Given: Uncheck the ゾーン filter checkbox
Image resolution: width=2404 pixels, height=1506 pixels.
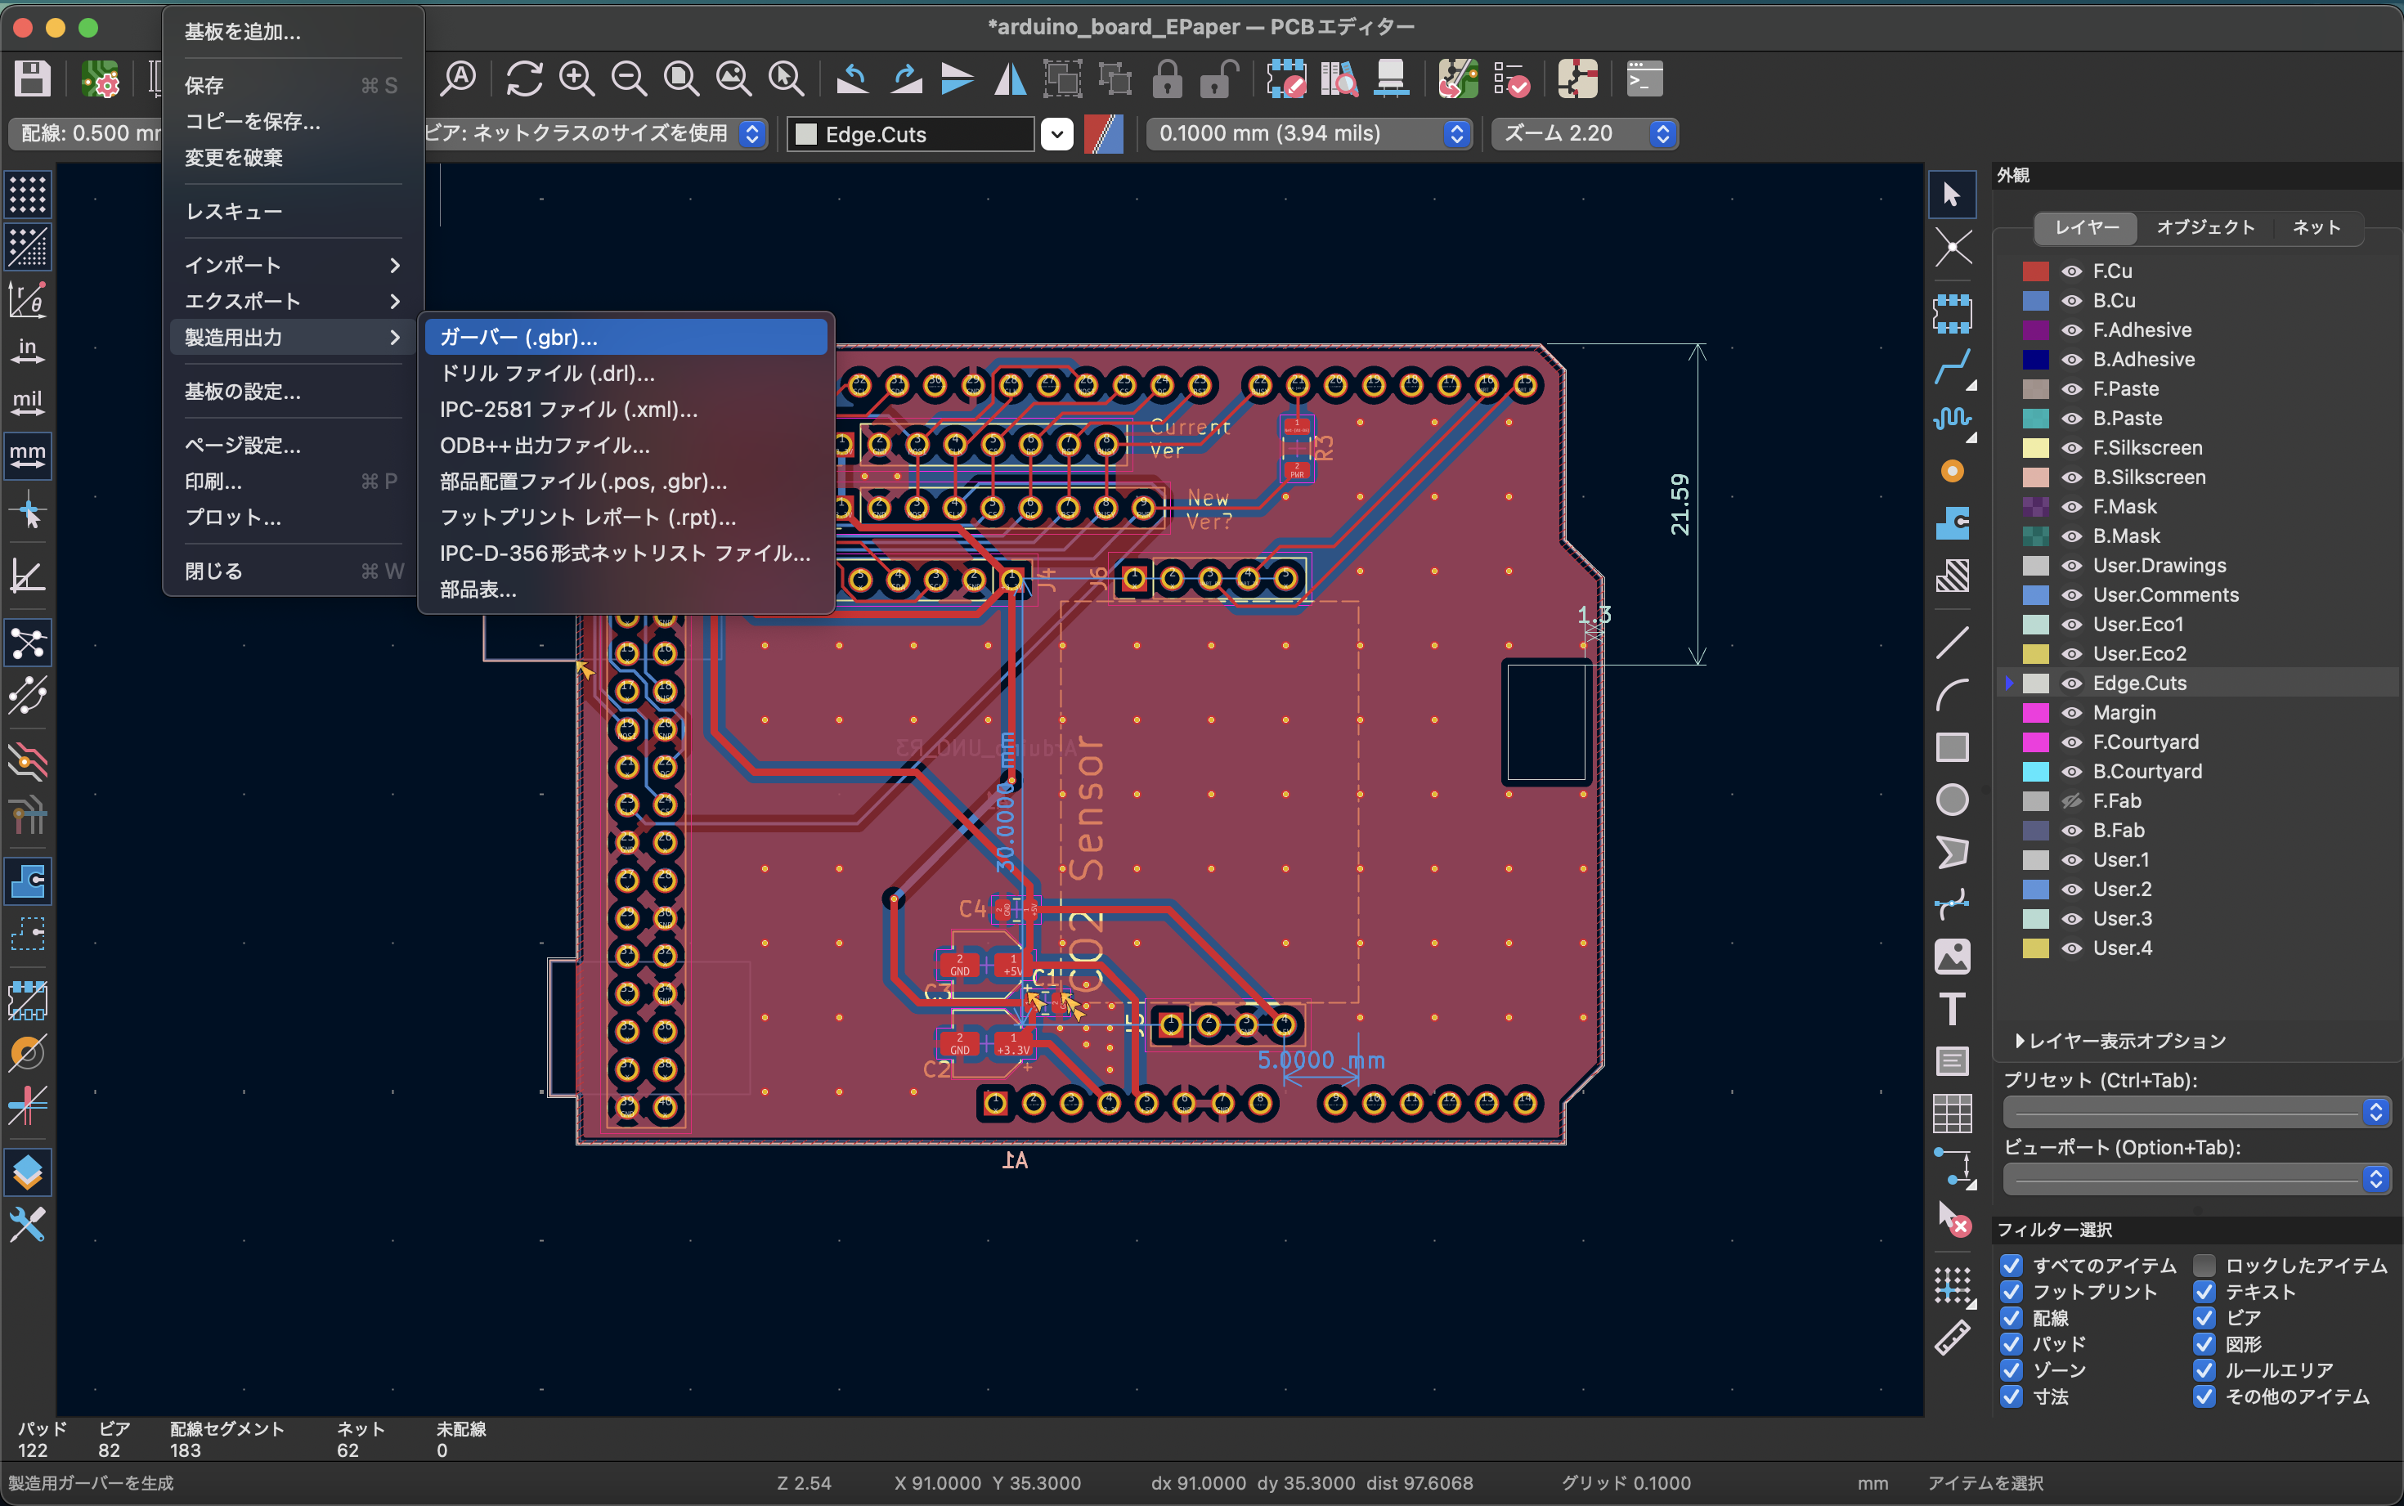Looking at the screenshot, I should coord(2012,1369).
